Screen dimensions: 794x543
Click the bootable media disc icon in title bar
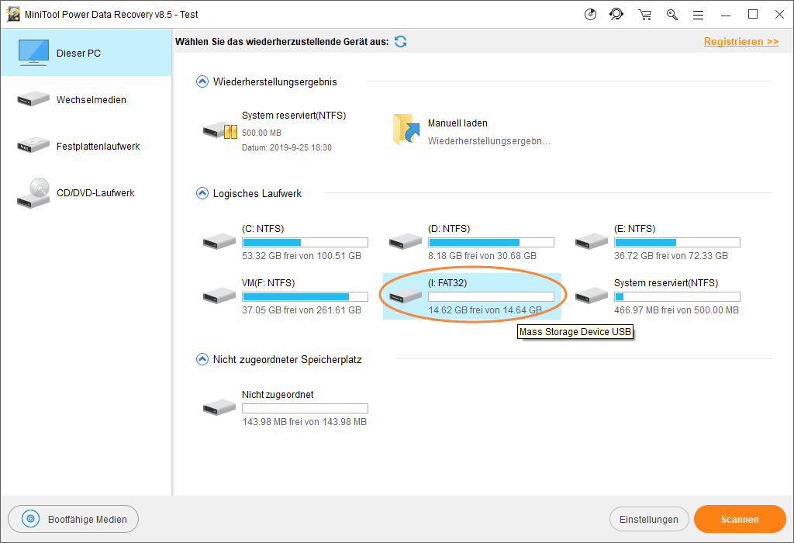(x=590, y=15)
